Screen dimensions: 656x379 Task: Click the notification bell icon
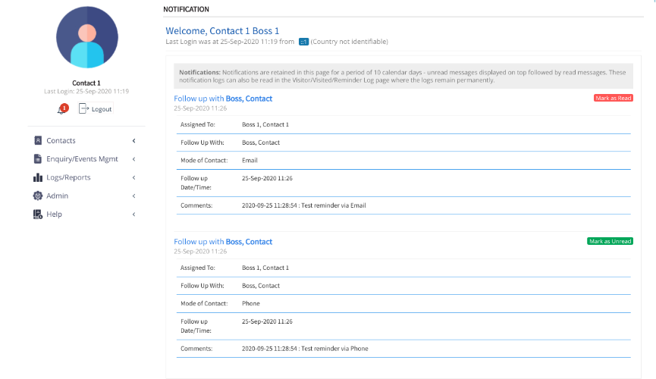click(61, 109)
